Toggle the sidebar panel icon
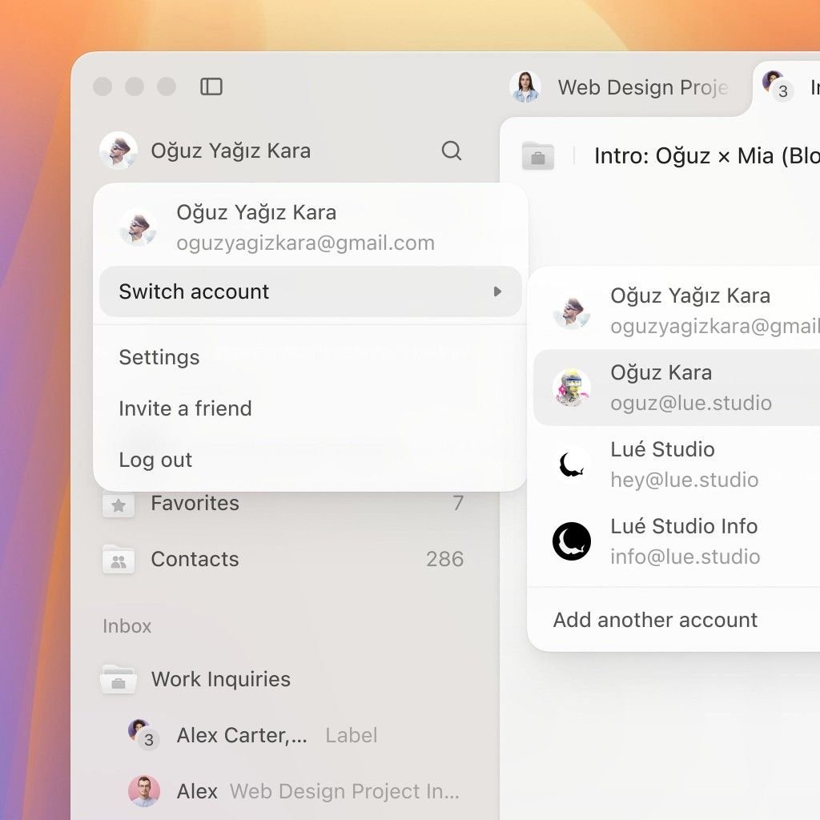The width and height of the screenshot is (820, 820). pos(211,86)
